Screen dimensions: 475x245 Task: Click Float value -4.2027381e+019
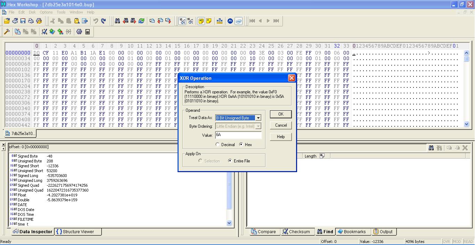tap(62, 195)
